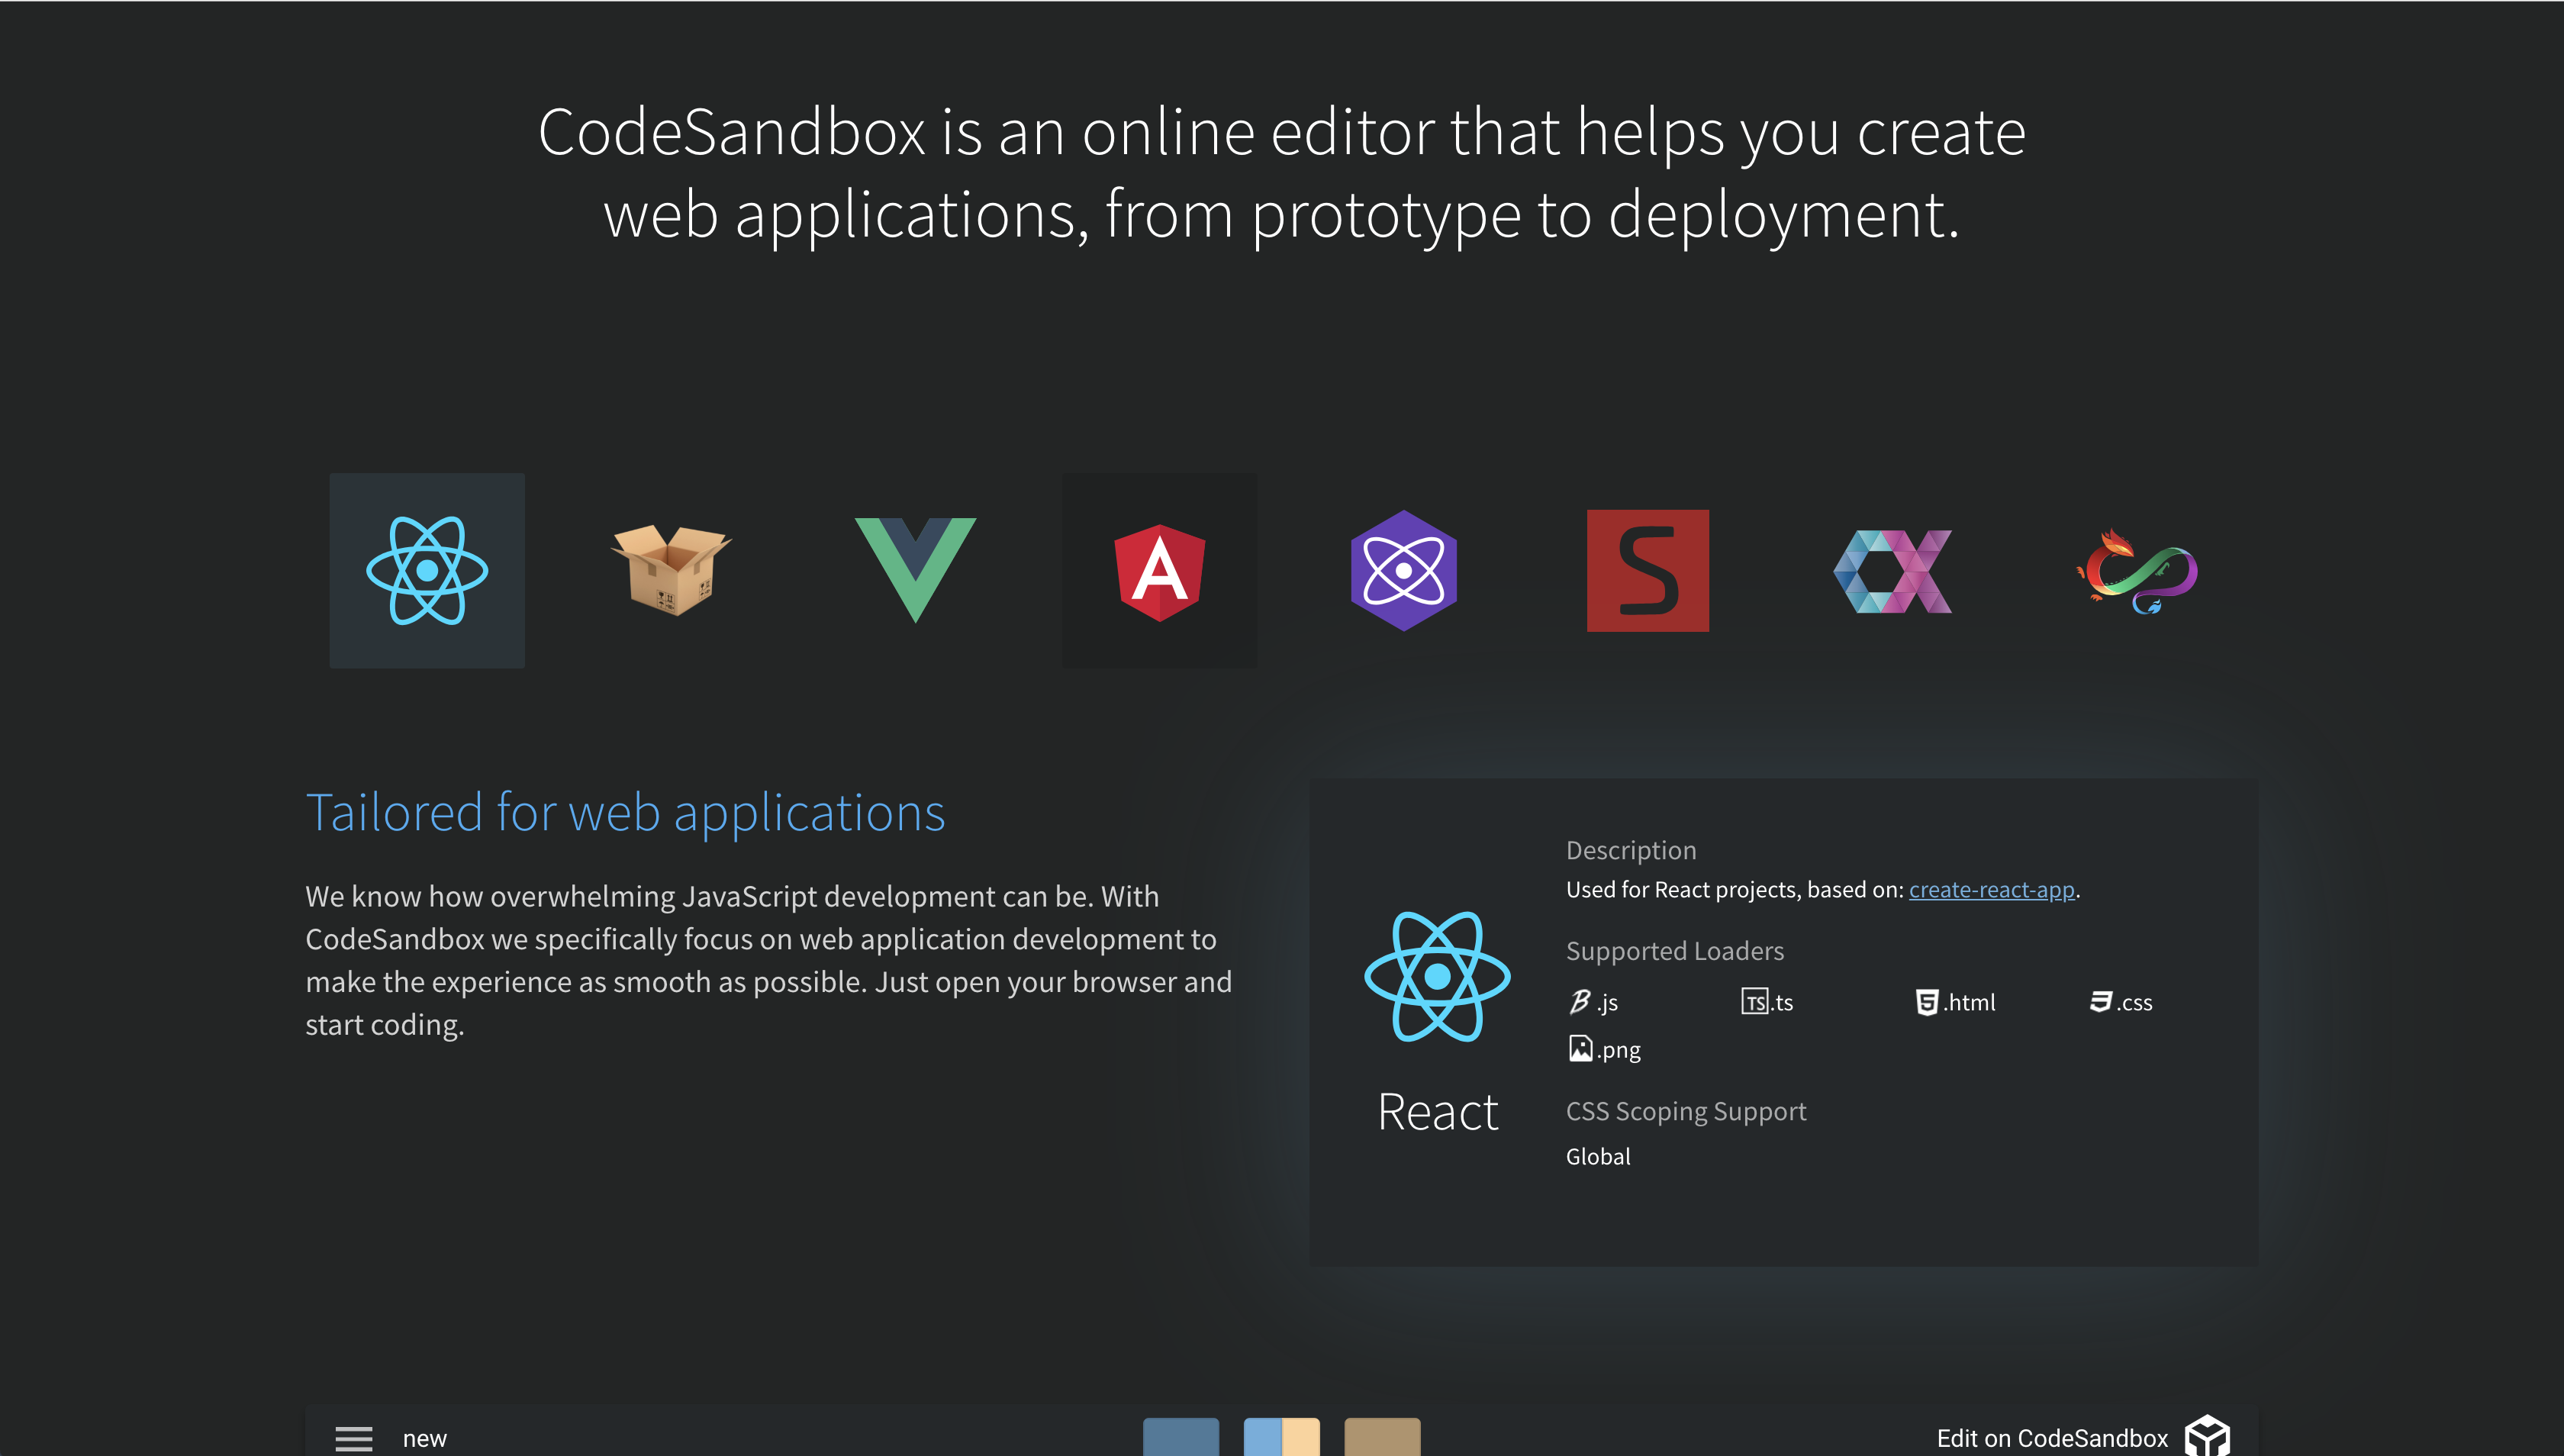Click the 'new' sandbox title
This screenshot has width=2564, height=1456.
[x=425, y=1438]
